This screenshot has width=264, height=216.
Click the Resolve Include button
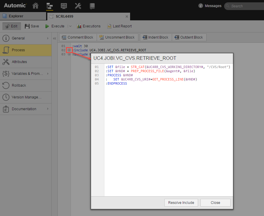point(181,203)
